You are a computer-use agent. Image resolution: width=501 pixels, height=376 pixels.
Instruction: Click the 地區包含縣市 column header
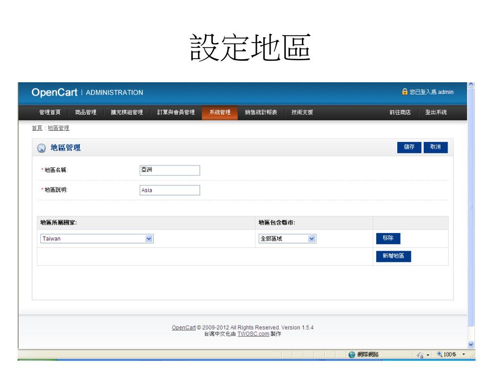(x=277, y=223)
